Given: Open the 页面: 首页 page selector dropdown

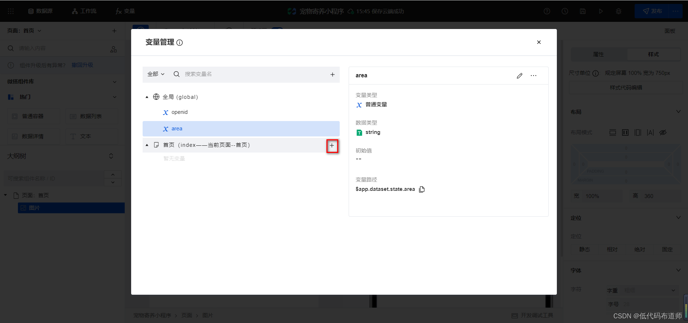Looking at the screenshot, I should click(24, 31).
